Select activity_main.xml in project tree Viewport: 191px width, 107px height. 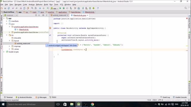[23, 43]
